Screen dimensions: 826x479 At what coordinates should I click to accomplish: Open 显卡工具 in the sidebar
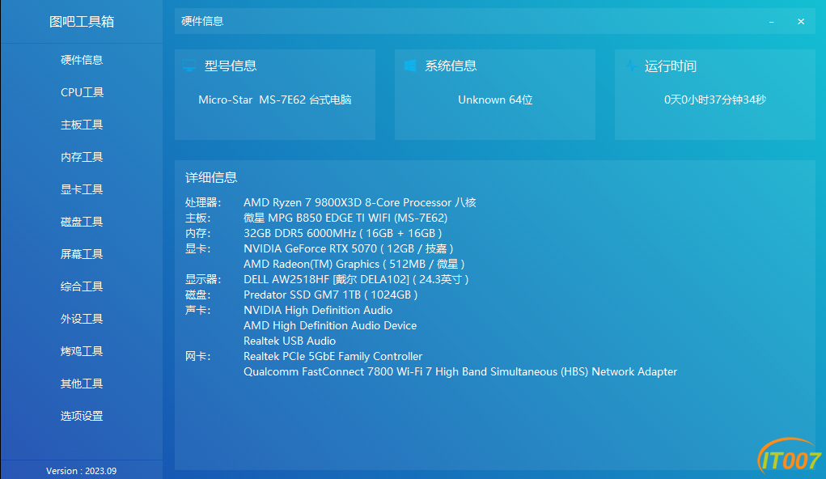pos(82,189)
